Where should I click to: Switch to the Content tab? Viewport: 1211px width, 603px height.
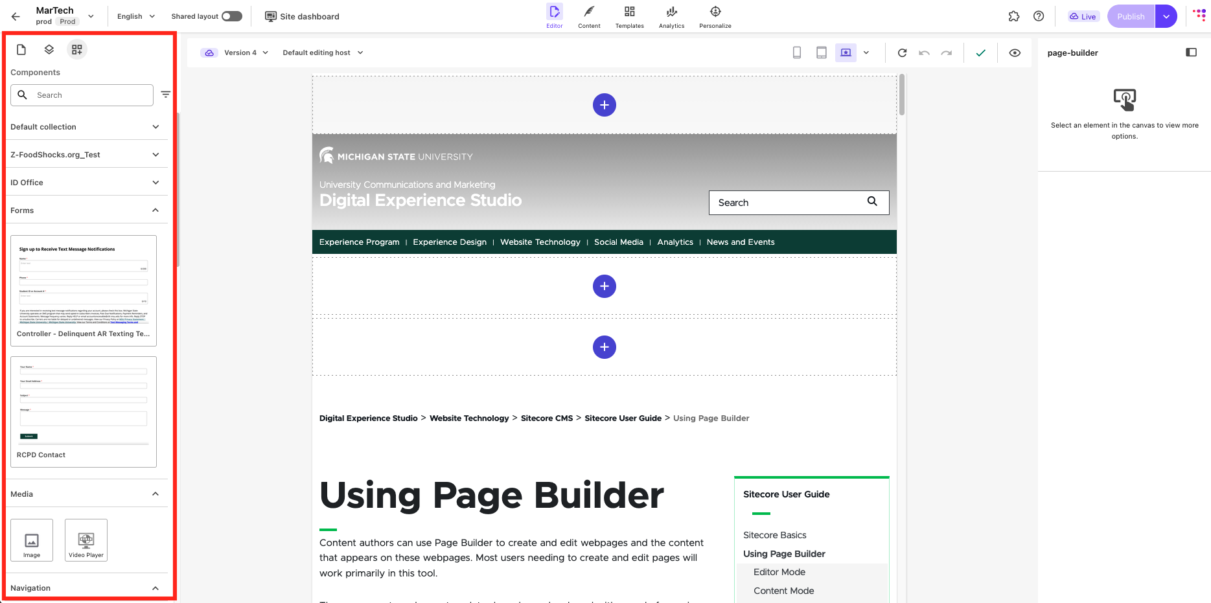pyautogui.click(x=590, y=16)
